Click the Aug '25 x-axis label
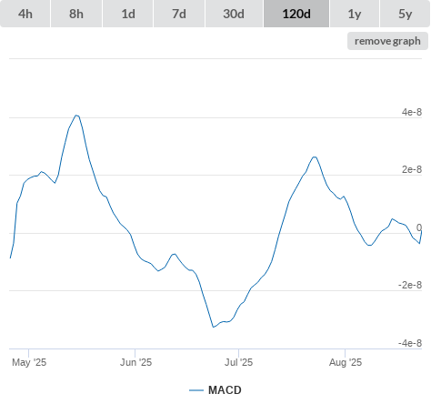This screenshot has width=431, height=414. 346,362
